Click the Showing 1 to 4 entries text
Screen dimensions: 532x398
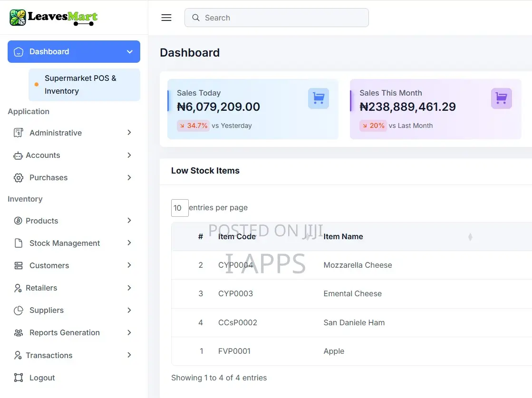click(x=219, y=378)
